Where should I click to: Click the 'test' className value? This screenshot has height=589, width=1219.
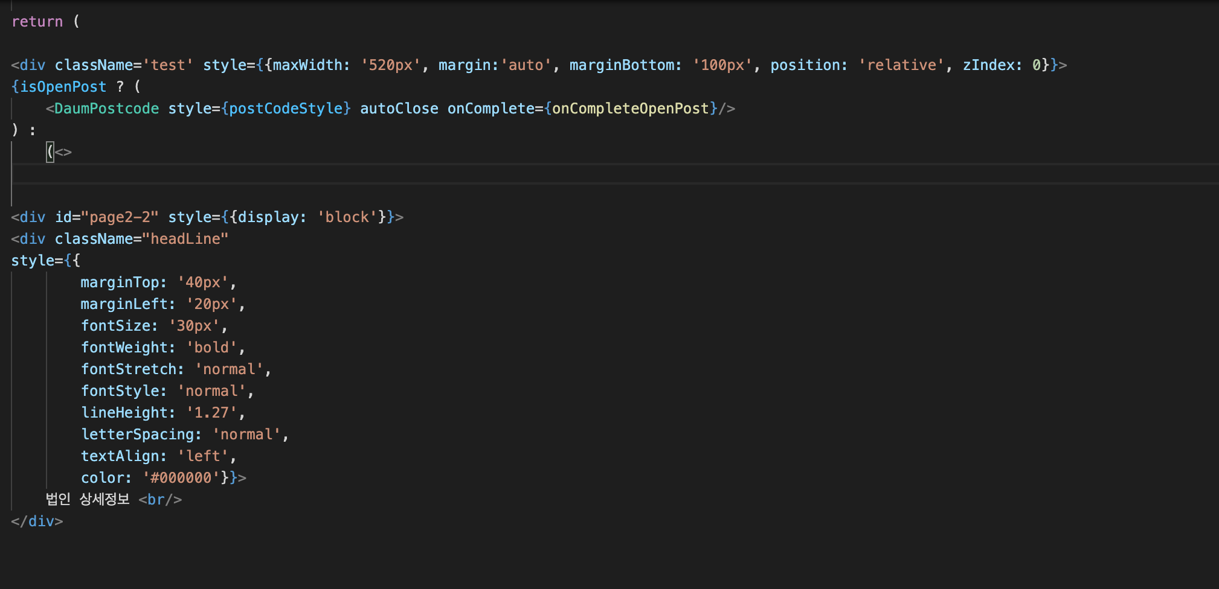[168, 65]
